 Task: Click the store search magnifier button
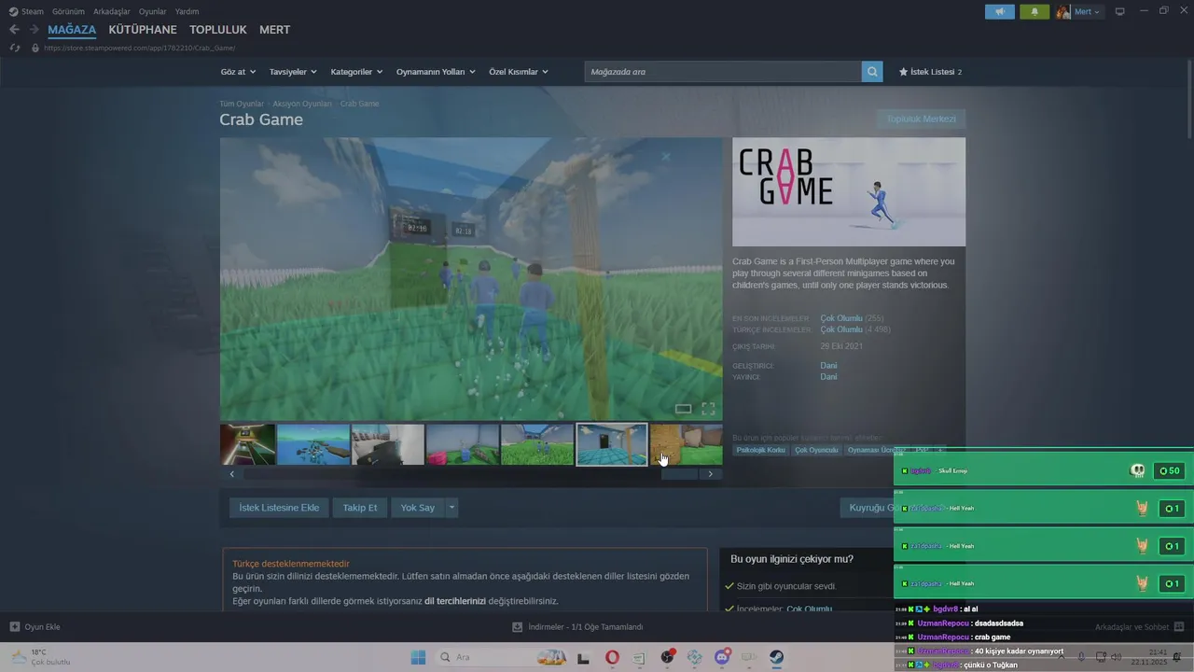[x=872, y=72]
